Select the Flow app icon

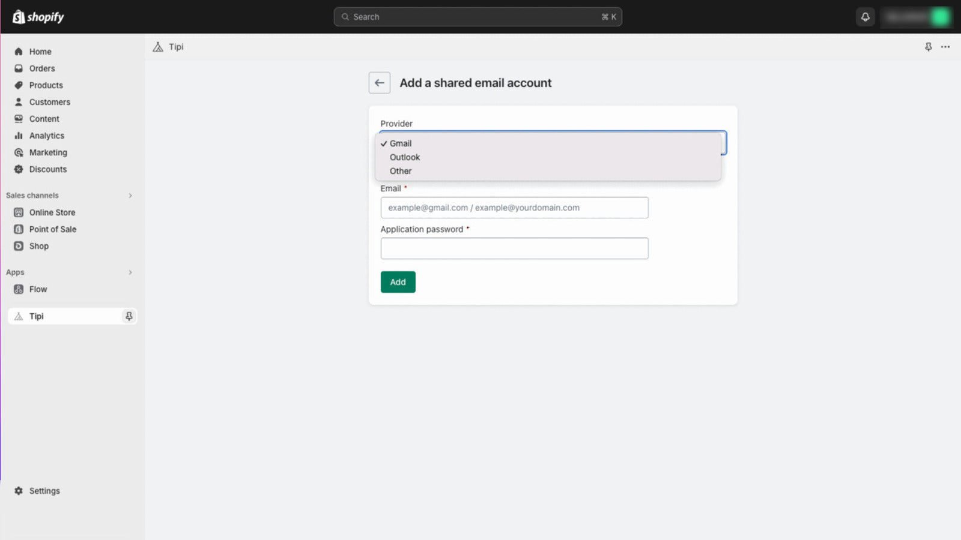pos(19,289)
